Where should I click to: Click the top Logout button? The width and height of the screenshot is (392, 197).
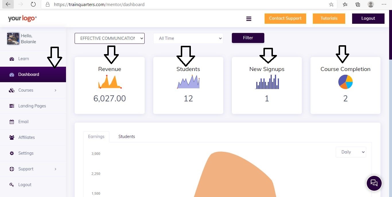click(x=368, y=19)
